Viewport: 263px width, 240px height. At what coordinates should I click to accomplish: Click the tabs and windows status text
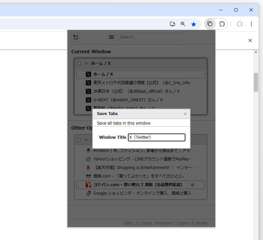(x=166, y=223)
